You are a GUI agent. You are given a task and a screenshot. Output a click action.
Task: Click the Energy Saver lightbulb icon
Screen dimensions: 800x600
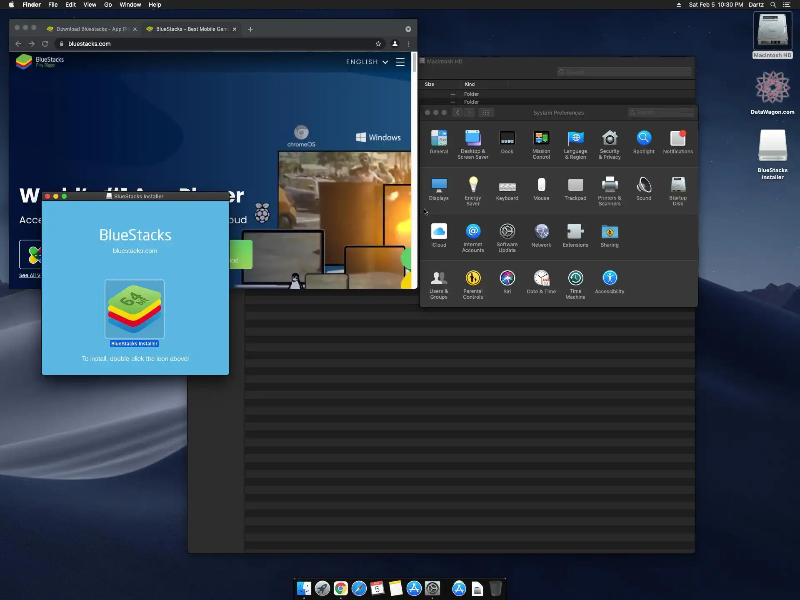pos(472,185)
